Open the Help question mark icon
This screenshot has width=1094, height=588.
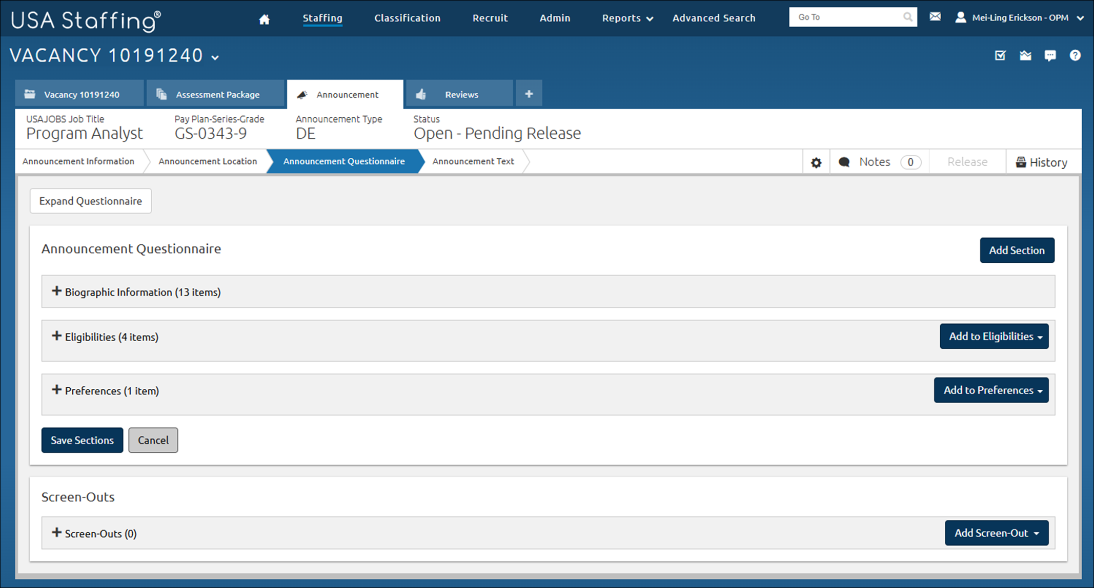point(1075,55)
